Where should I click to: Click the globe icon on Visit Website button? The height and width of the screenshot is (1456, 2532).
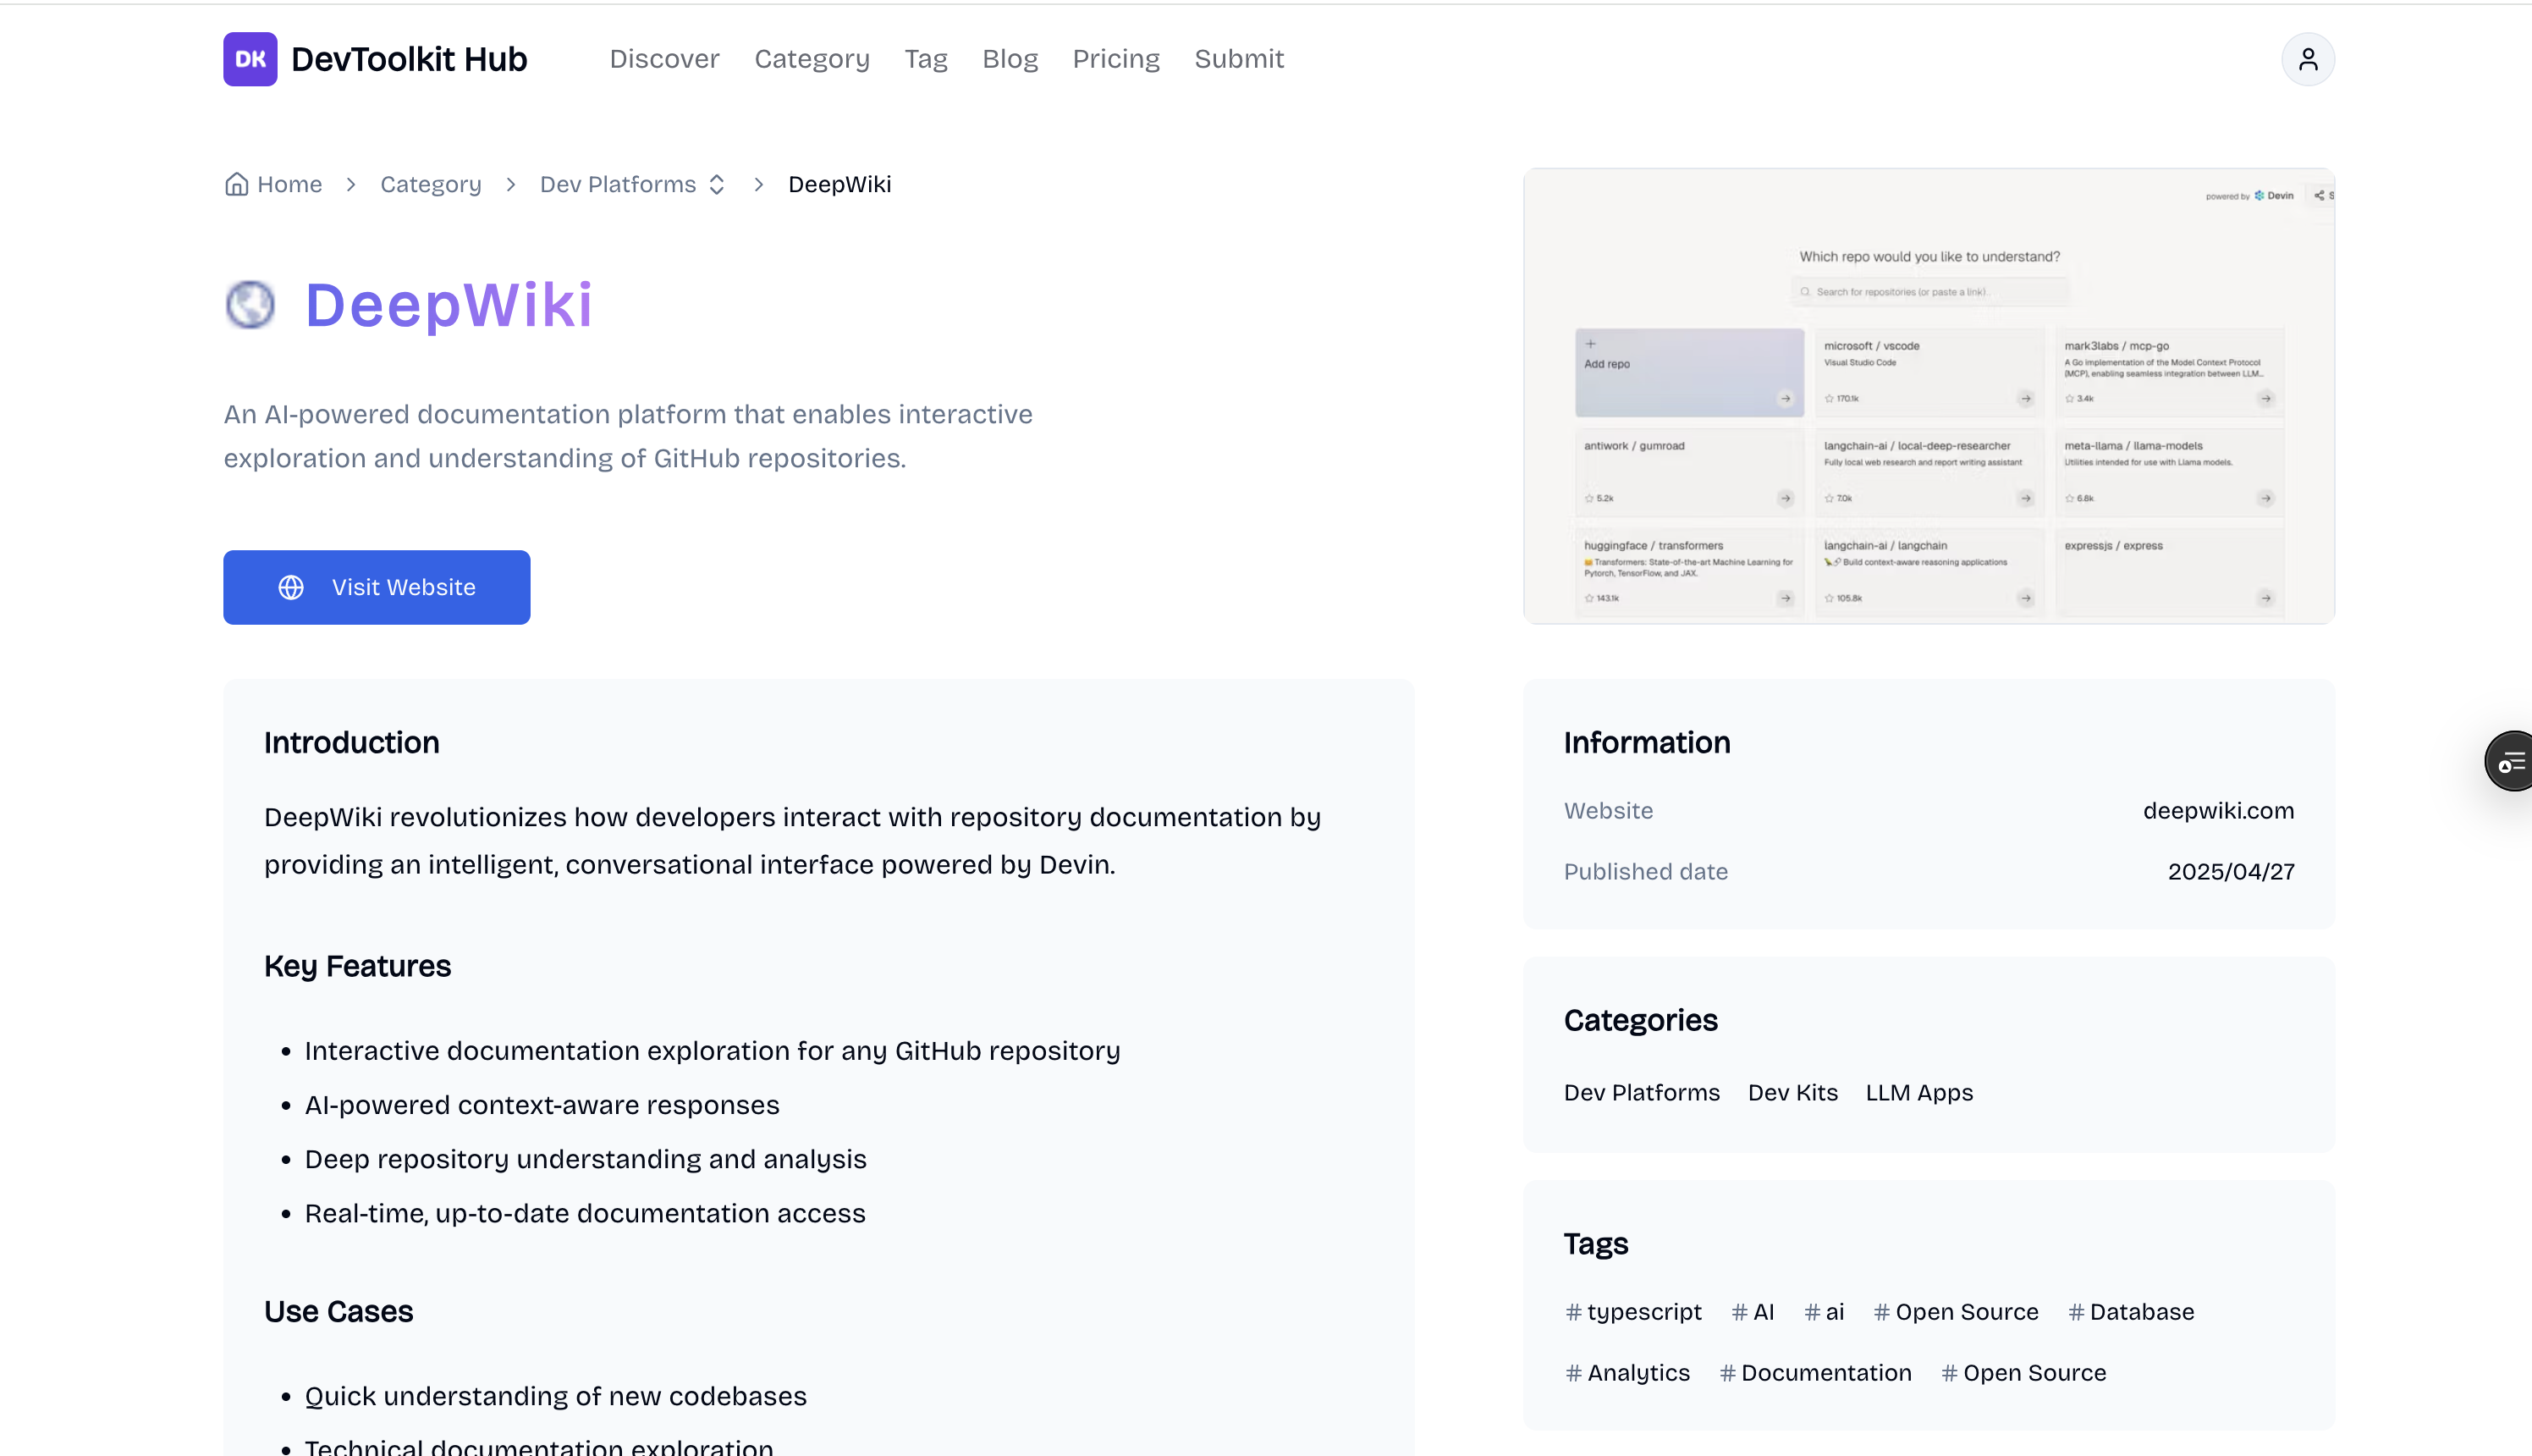point(291,587)
